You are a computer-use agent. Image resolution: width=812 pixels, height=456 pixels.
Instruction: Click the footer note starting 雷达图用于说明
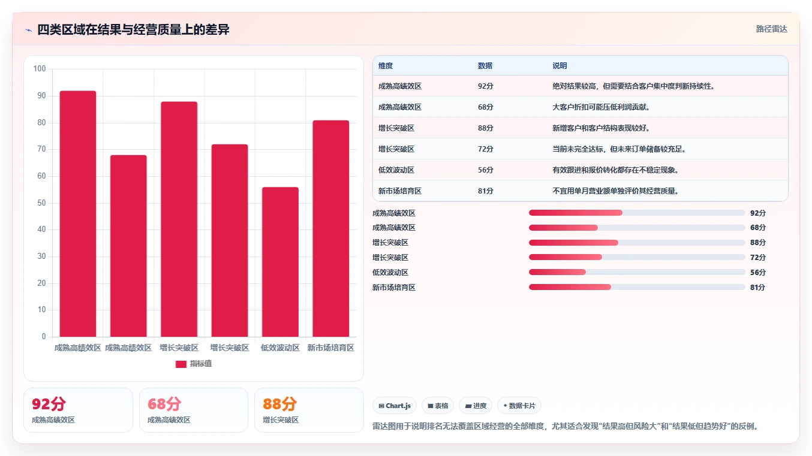coord(567,427)
